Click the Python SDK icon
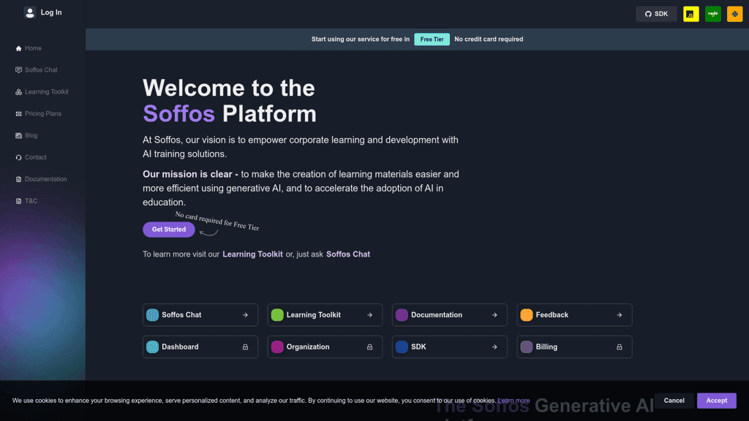 tap(734, 14)
